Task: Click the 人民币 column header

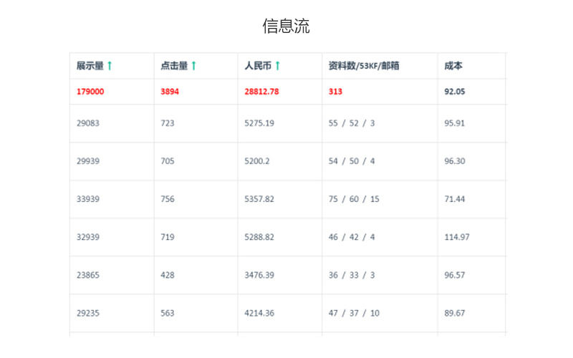Action: (257, 66)
